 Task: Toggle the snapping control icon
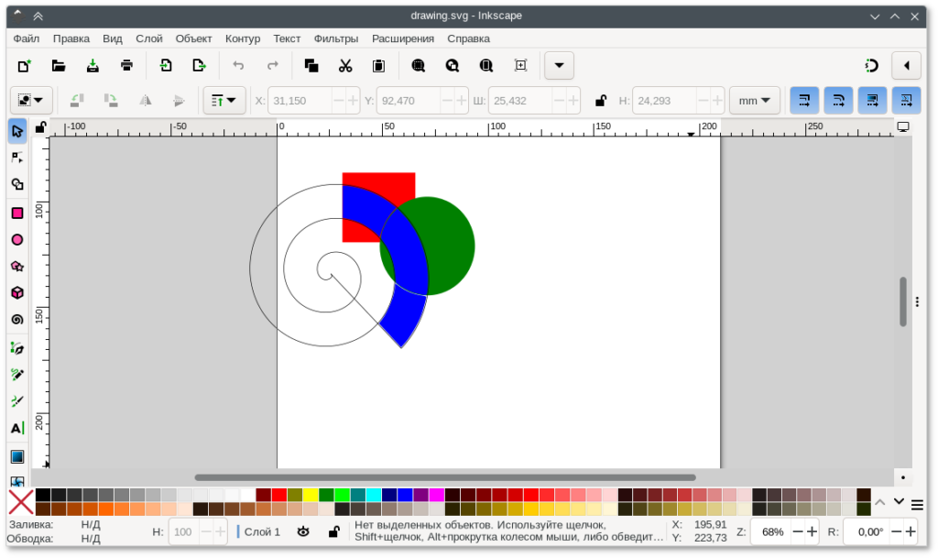872,66
